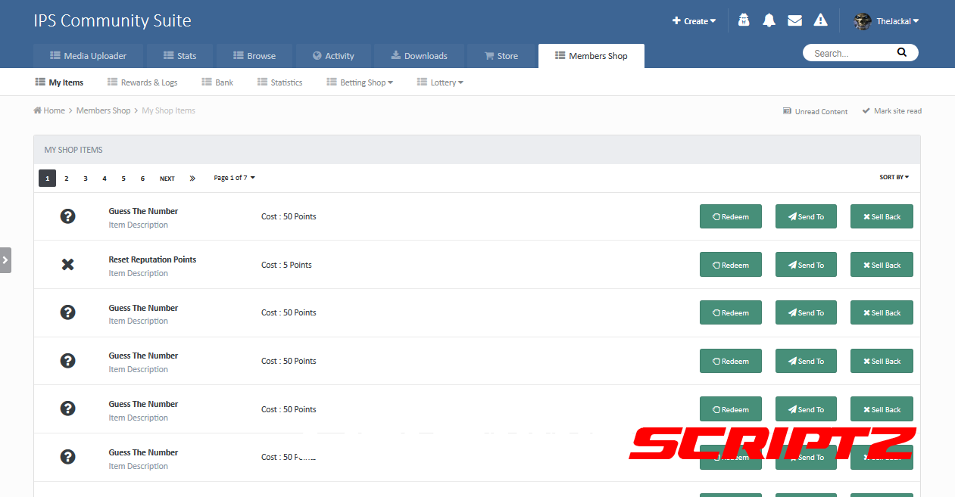Redeem the Reset Reputation Points item
Image resolution: width=955 pixels, height=497 pixels.
pyautogui.click(x=730, y=265)
